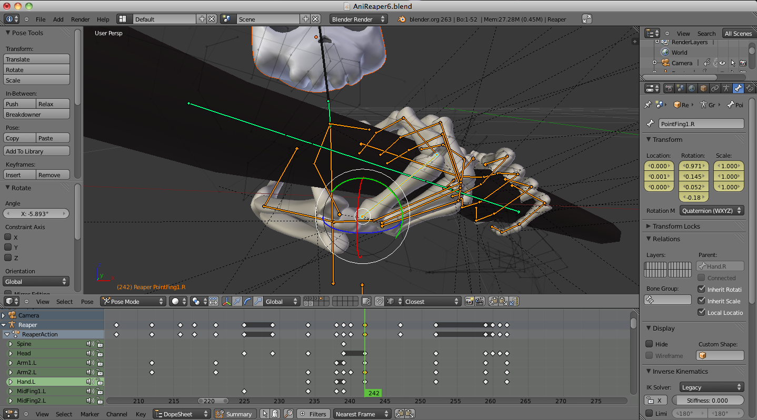Click the Add To Library button
The image size is (757, 420).
(x=37, y=151)
